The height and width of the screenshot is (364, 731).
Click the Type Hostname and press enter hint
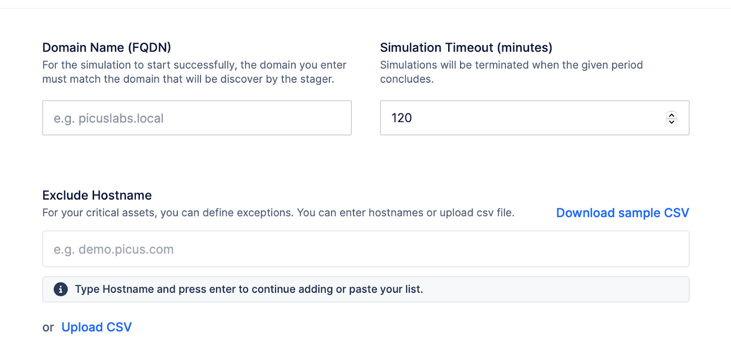(249, 289)
